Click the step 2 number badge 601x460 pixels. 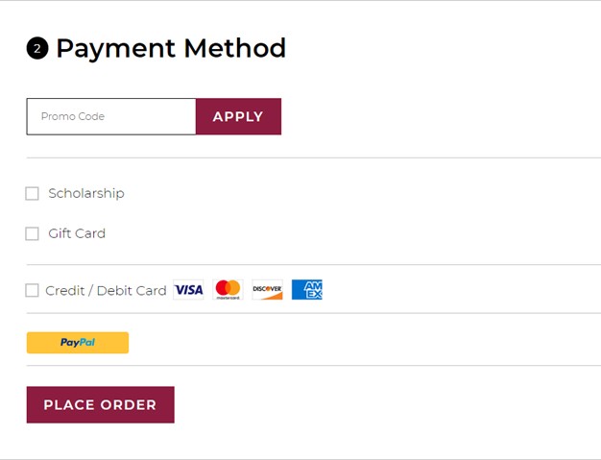coord(37,48)
